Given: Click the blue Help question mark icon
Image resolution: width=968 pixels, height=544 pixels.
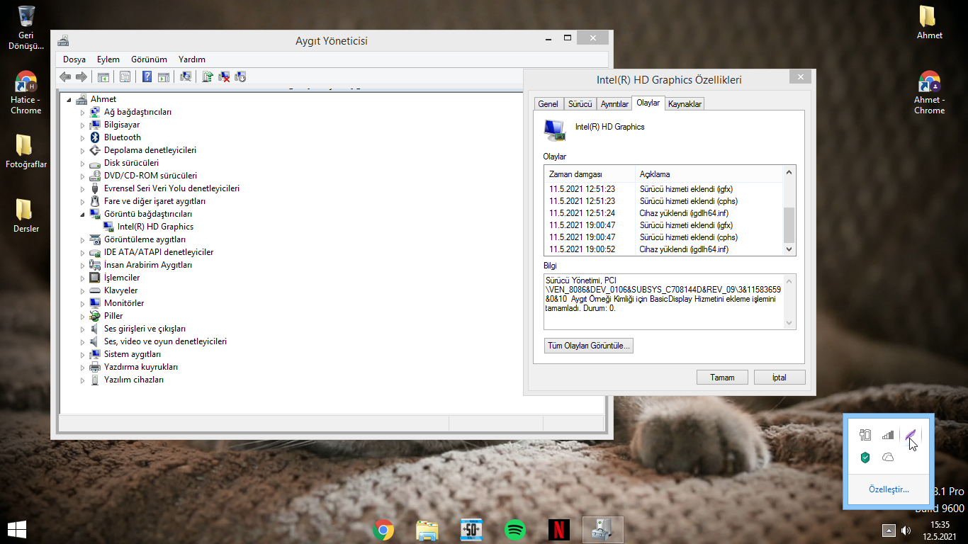Looking at the screenshot, I should click(147, 76).
